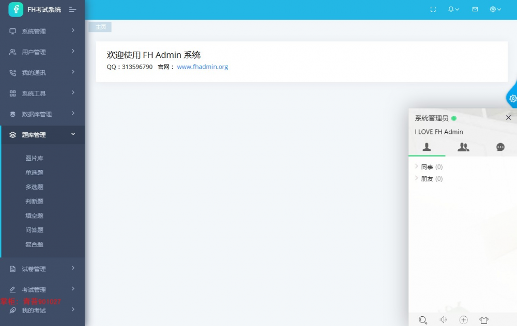Image resolution: width=517 pixels, height=326 pixels.
Task: Expand the 同事 (0) contact group
Action: pyautogui.click(x=427, y=166)
